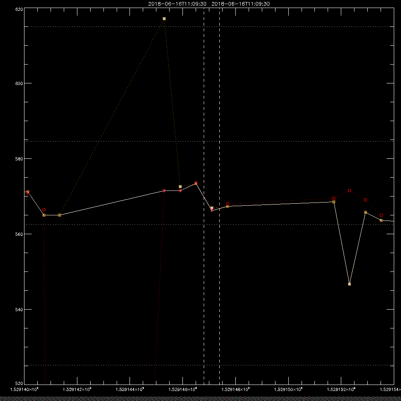Click the first 2018-06-16T11:09:30 timestamp in title

(x=177, y=4)
